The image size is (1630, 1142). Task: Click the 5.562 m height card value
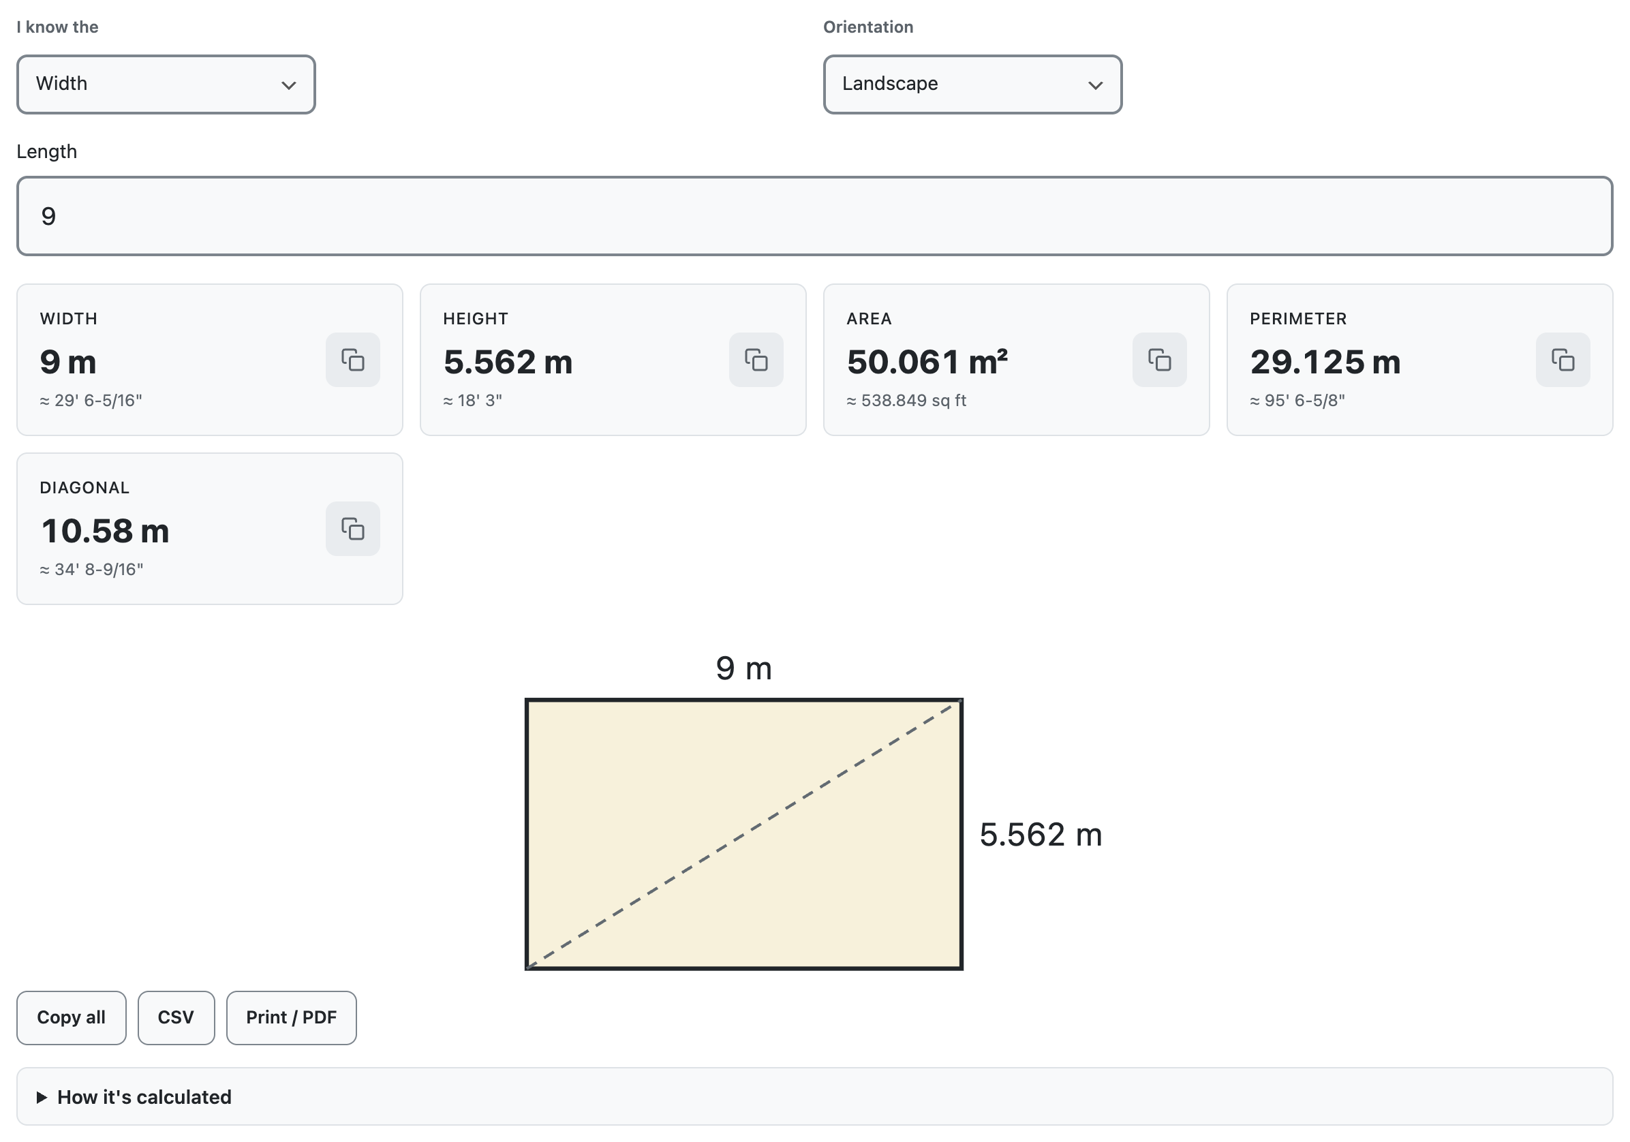pyautogui.click(x=508, y=362)
